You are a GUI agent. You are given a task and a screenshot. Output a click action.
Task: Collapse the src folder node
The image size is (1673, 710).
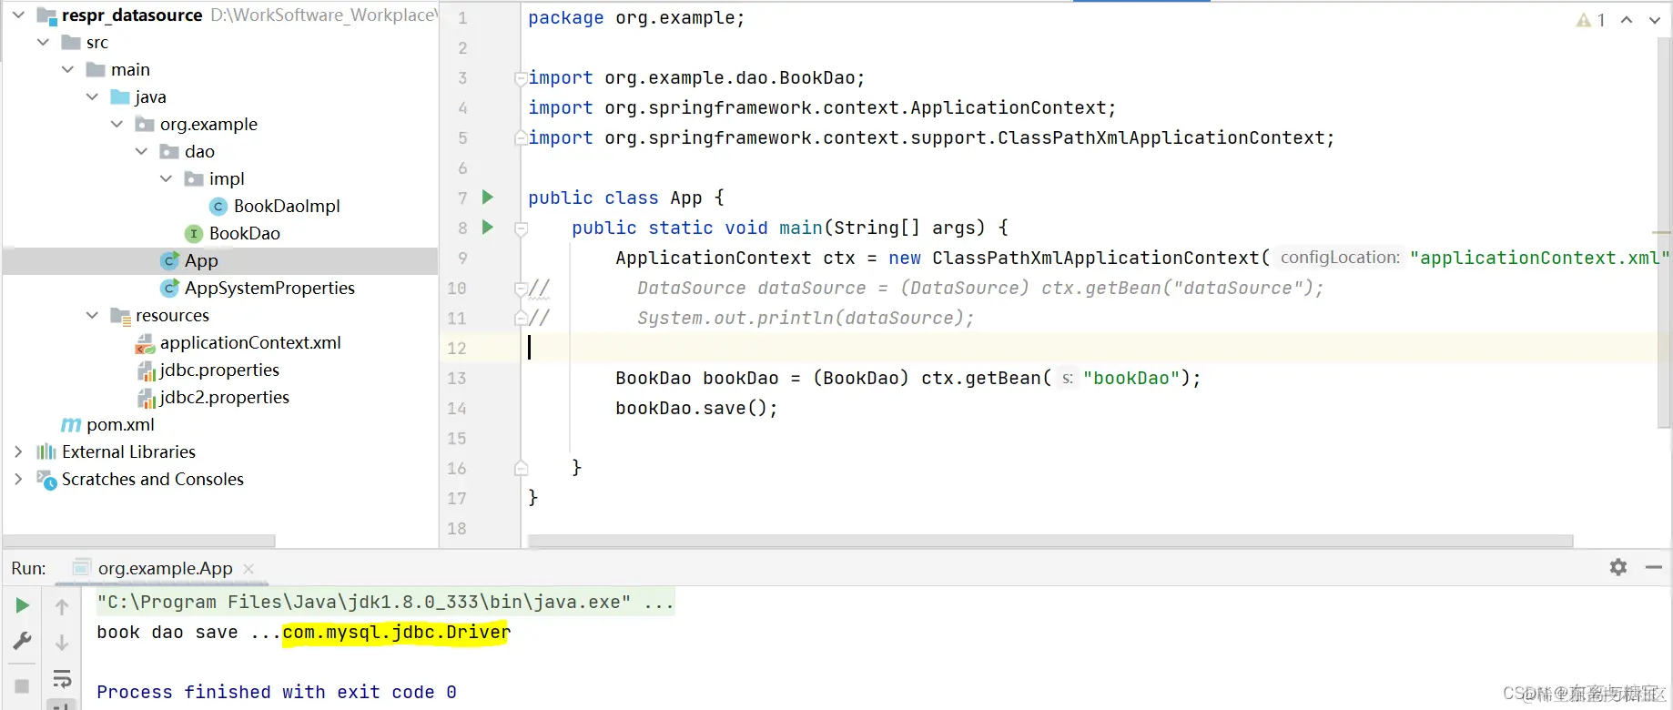tap(43, 43)
